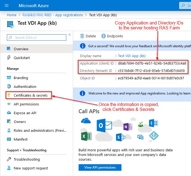The height and width of the screenshot is (176, 191).
Task: Click the View API permissions button
Action: coord(100,167)
